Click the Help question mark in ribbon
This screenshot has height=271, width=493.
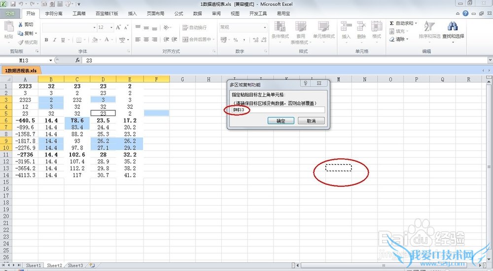[x=465, y=13]
